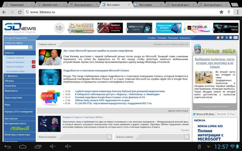242x151 pixels.
Task: Click the VKontakte icon in header
Action: pos(222,37)
